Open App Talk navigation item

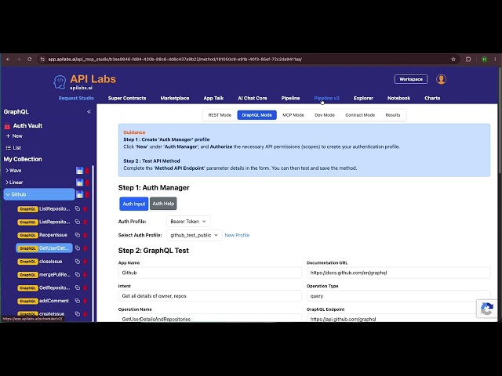213,98
